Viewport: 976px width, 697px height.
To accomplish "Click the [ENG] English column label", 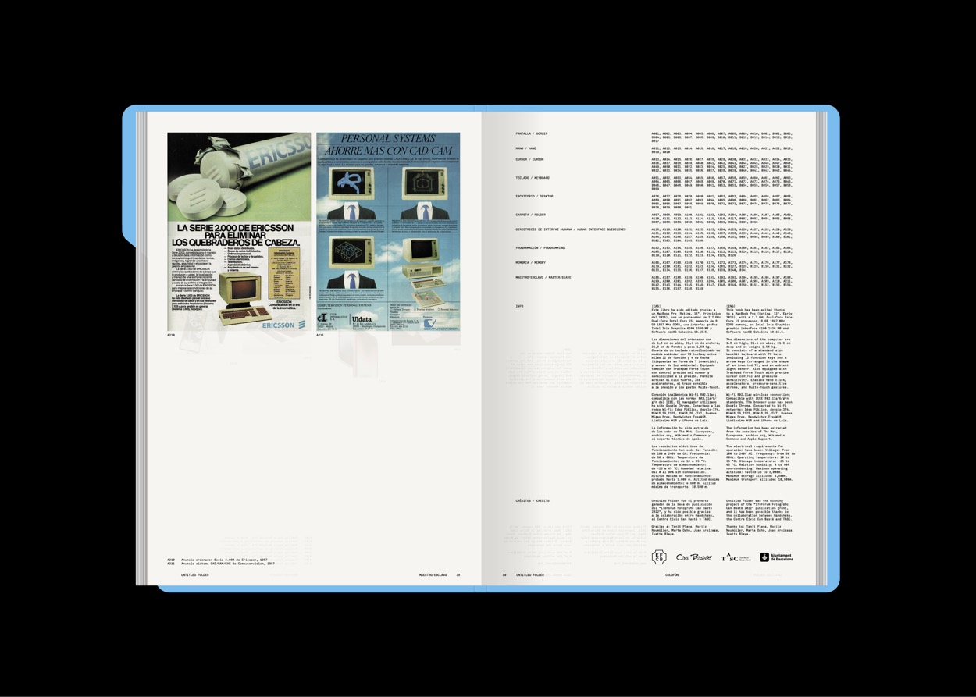I will click(731, 306).
